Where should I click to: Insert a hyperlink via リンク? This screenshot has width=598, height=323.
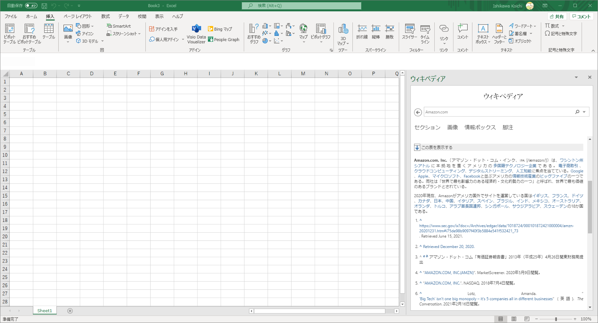tap(444, 34)
